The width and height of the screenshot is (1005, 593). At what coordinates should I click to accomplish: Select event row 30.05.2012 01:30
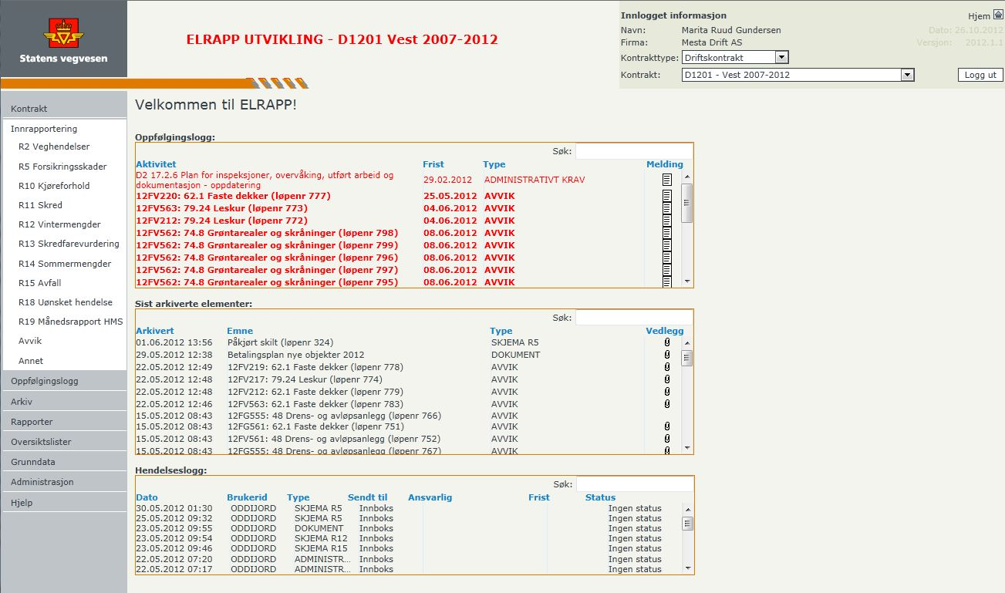409,508
